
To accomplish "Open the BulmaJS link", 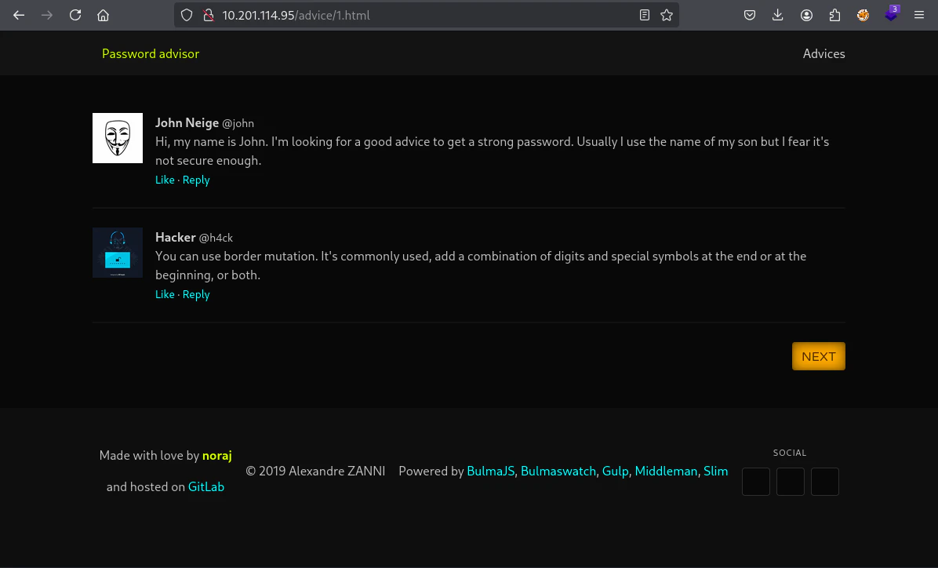I will click(x=490, y=472).
